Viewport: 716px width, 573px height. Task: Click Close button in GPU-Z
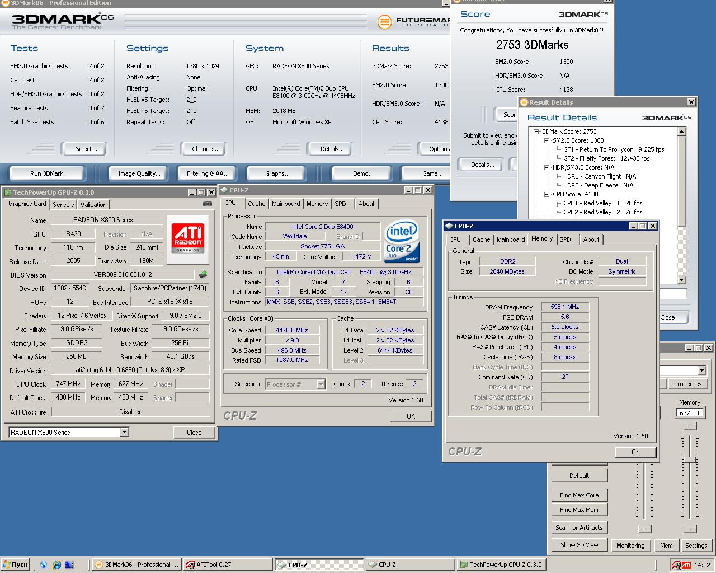(194, 433)
